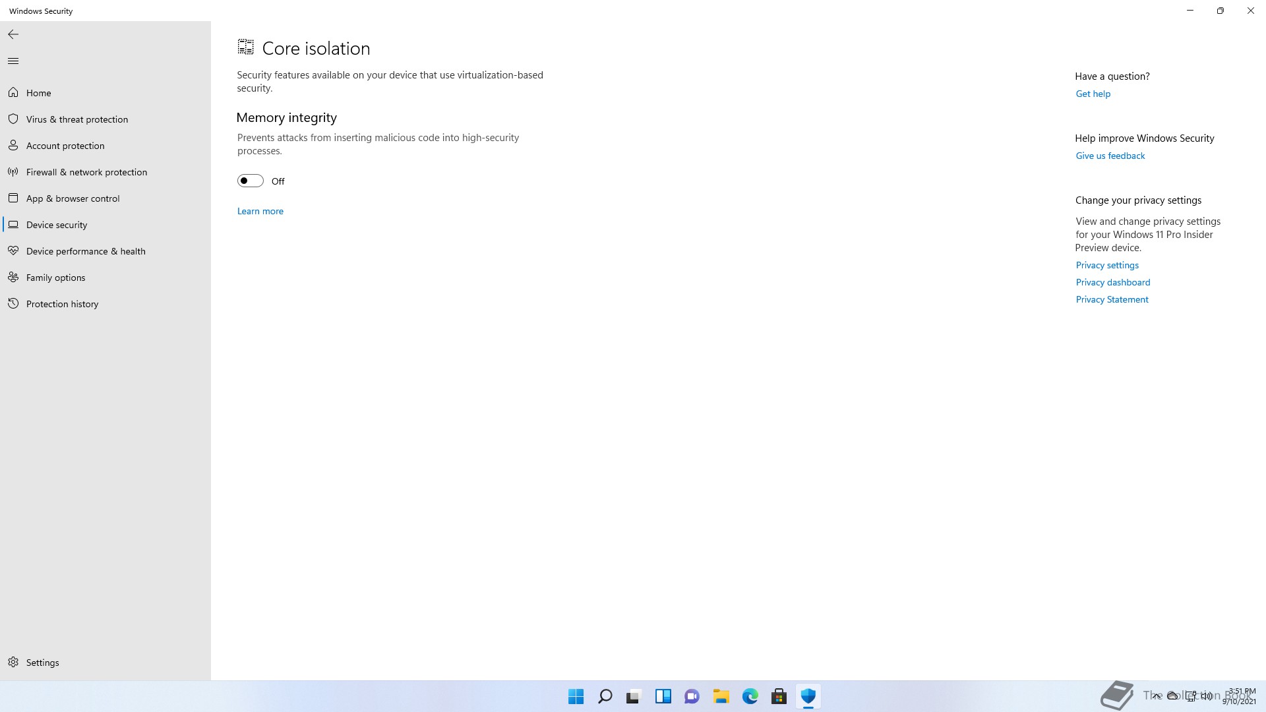Click the App & browser control window icon
The image size is (1266, 712).
pos(13,198)
